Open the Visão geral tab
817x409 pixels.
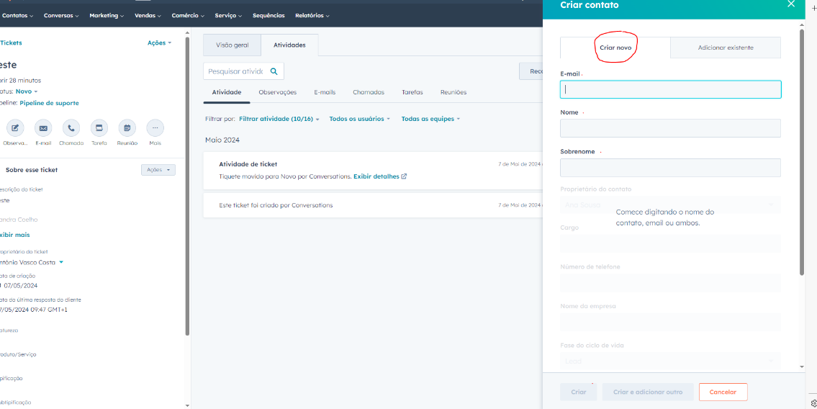click(x=232, y=45)
